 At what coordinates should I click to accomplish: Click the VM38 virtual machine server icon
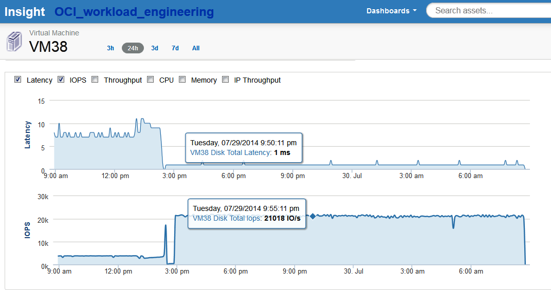[14, 41]
